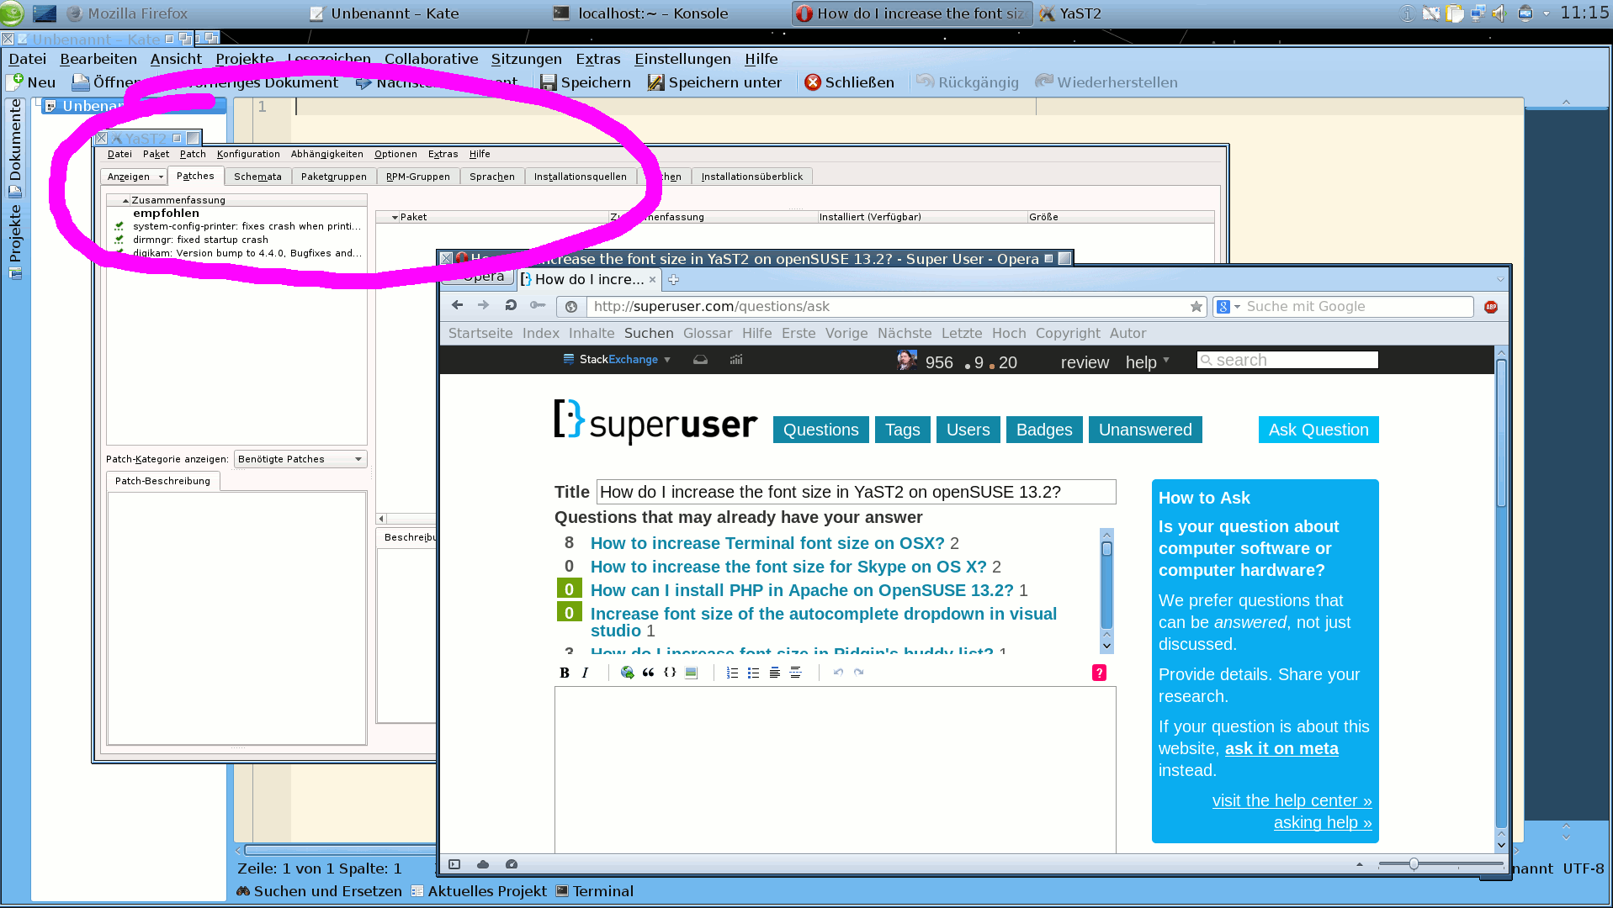Expand hidden system tray icons arrow
The image size is (1613, 908).
point(1546,13)
